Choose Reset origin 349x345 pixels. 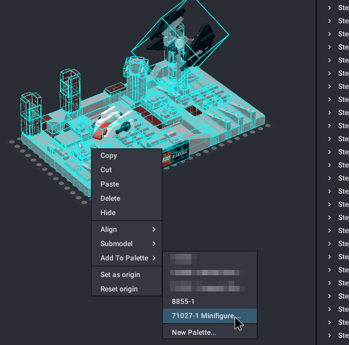click(127, 289)
